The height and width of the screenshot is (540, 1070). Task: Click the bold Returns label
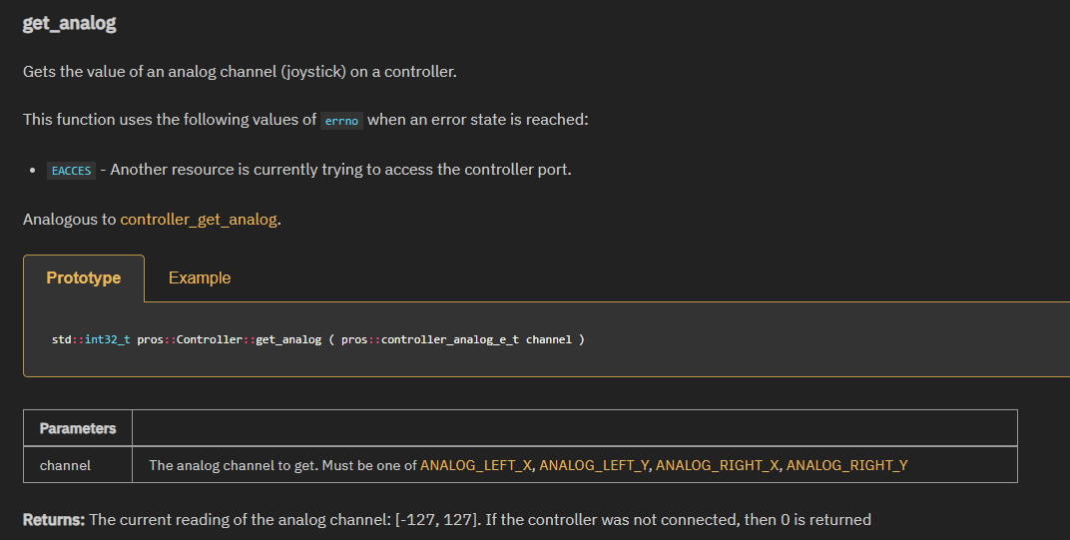click(54, 520)
